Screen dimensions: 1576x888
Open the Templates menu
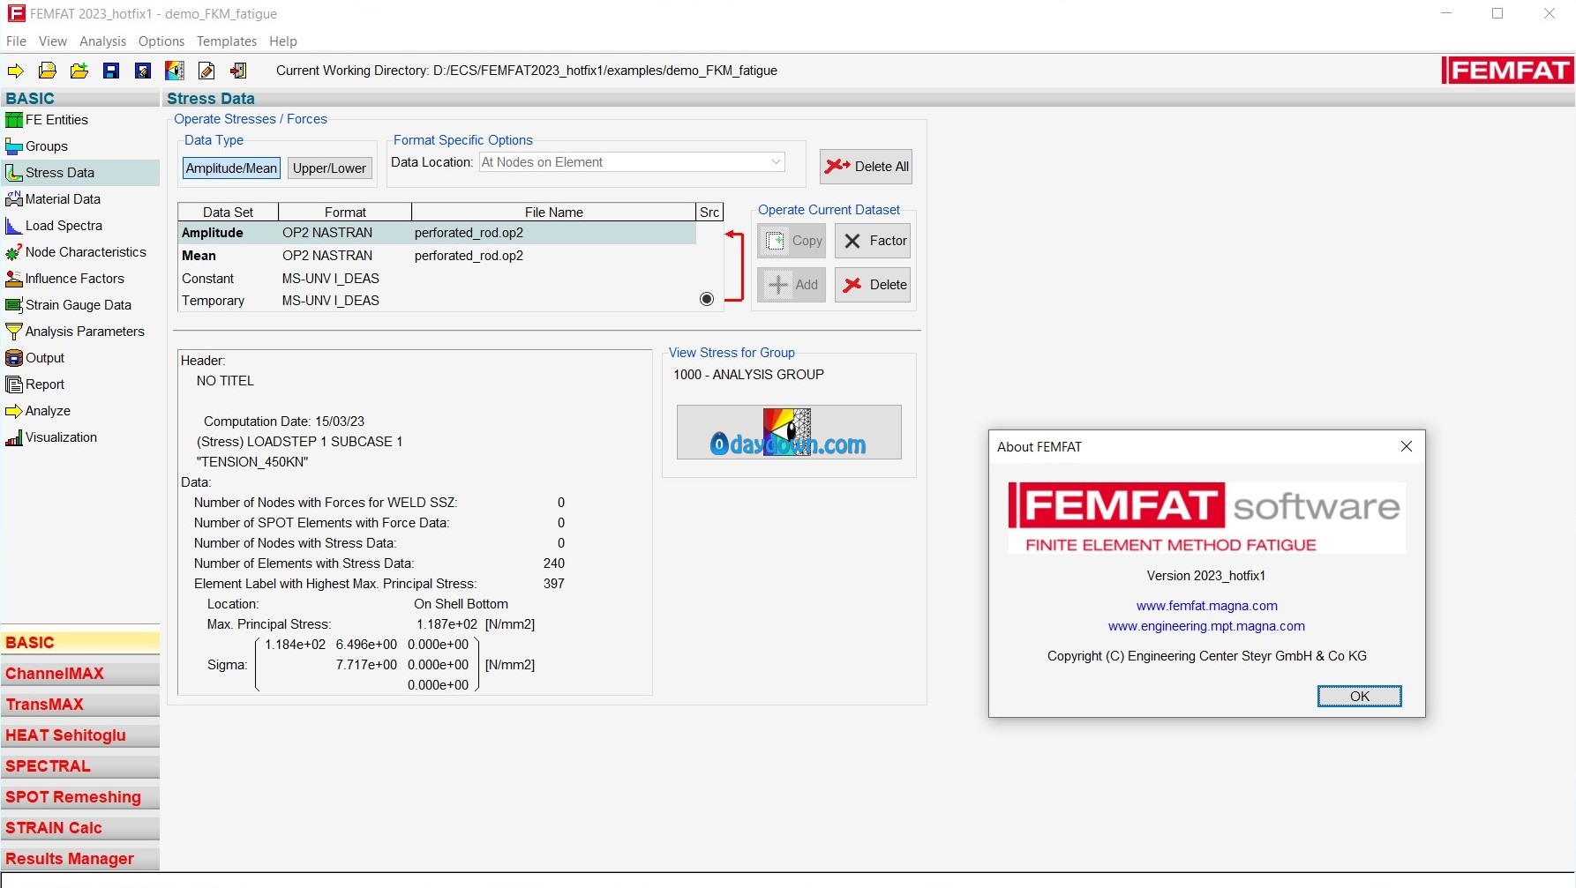point(227,41)
